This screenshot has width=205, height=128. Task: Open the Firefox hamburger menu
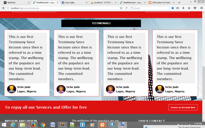tap(202, 8)
